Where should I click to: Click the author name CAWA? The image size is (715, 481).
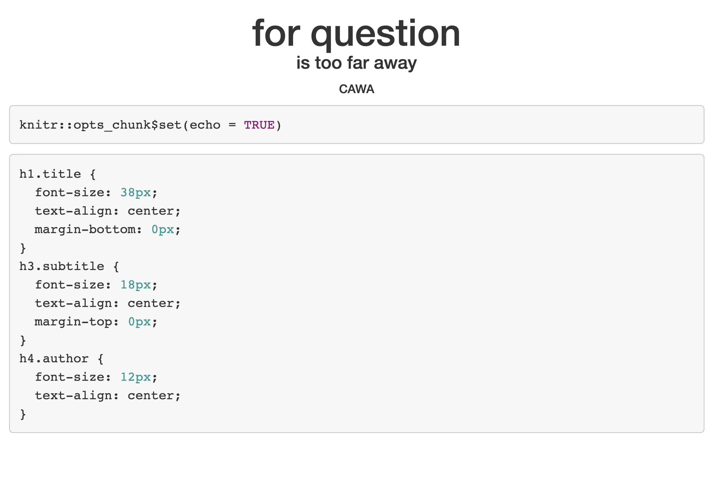pyautogui.click(x=356, y=89)
